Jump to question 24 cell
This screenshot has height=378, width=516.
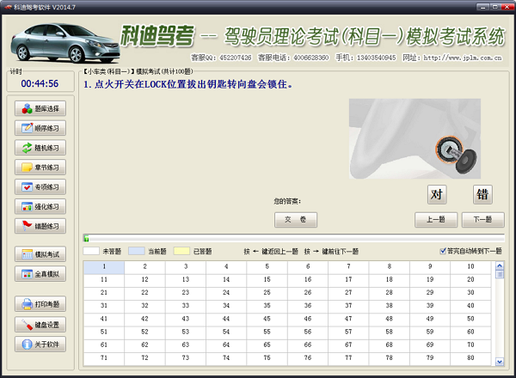(x=226, y=293)
